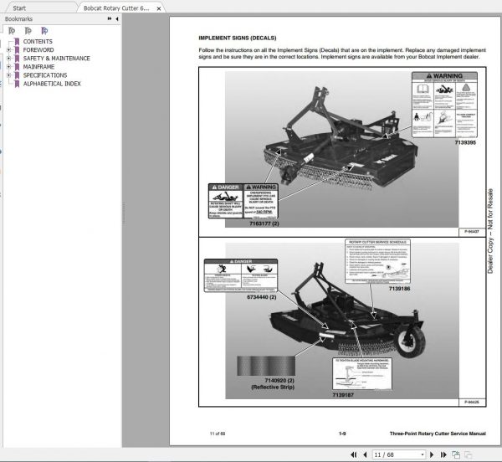502x462 pixels.
Task: Collapse the Bookmarks panel with the arrow
Action: pos(117,19)
